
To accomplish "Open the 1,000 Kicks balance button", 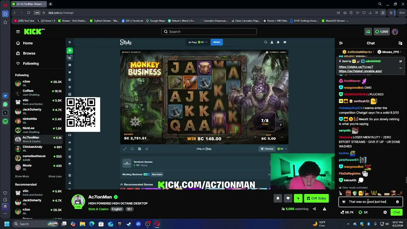I will [x=381, y=31].
